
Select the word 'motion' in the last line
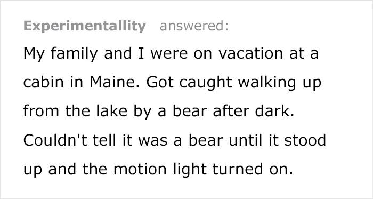point(140,169)
